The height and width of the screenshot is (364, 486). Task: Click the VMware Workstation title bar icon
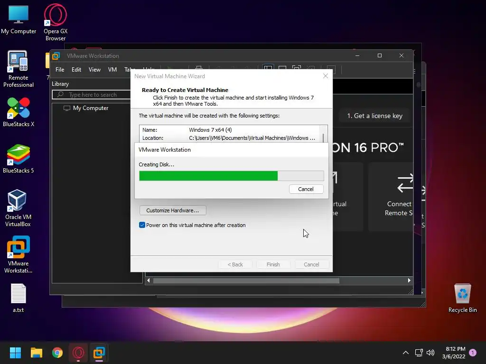(x=56, y=56)
